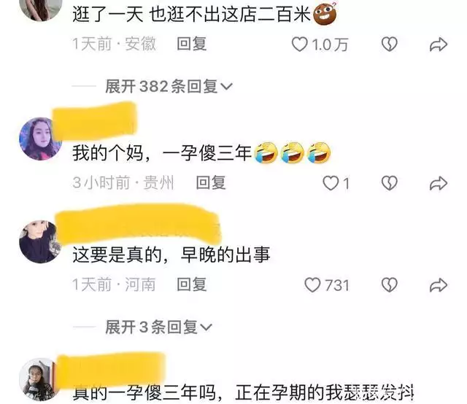Image resolution: width=467 pixels, height=404 pixels.
Task: Dislike the Anhui comment via broken heart
Action: tap(389, 44)
